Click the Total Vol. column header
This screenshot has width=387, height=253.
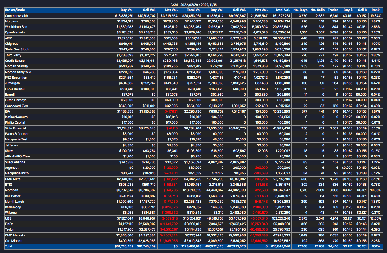(x=283, y=10)
